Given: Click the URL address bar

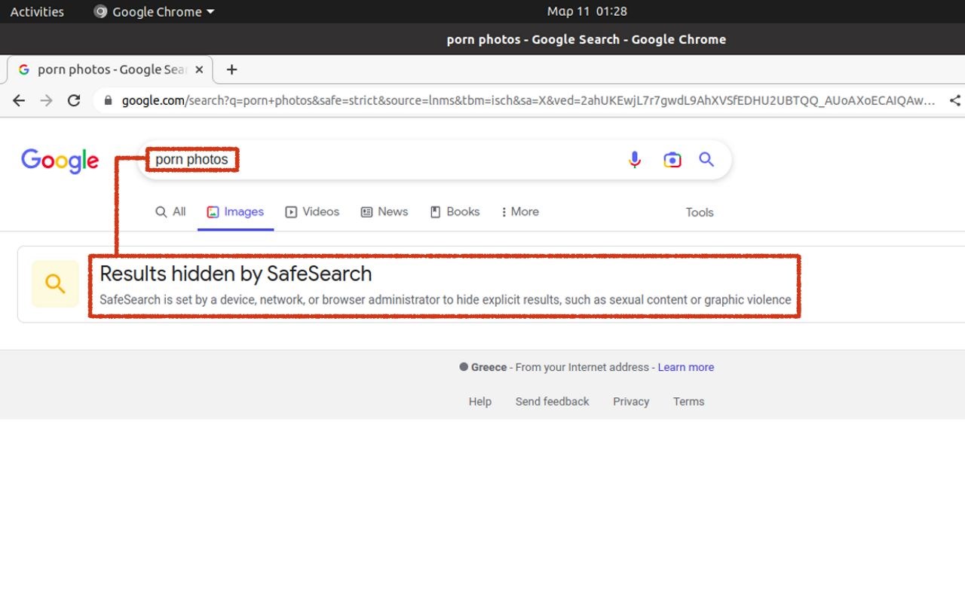Looking at the screenshot, I should point(528,100).
